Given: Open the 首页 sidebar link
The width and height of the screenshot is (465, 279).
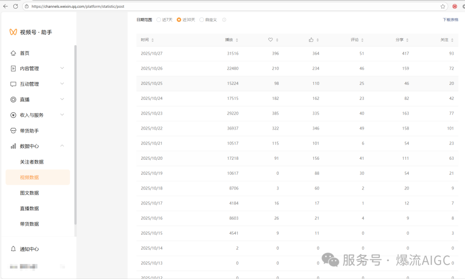Looking at the screenshot, I should coord(25,53).
